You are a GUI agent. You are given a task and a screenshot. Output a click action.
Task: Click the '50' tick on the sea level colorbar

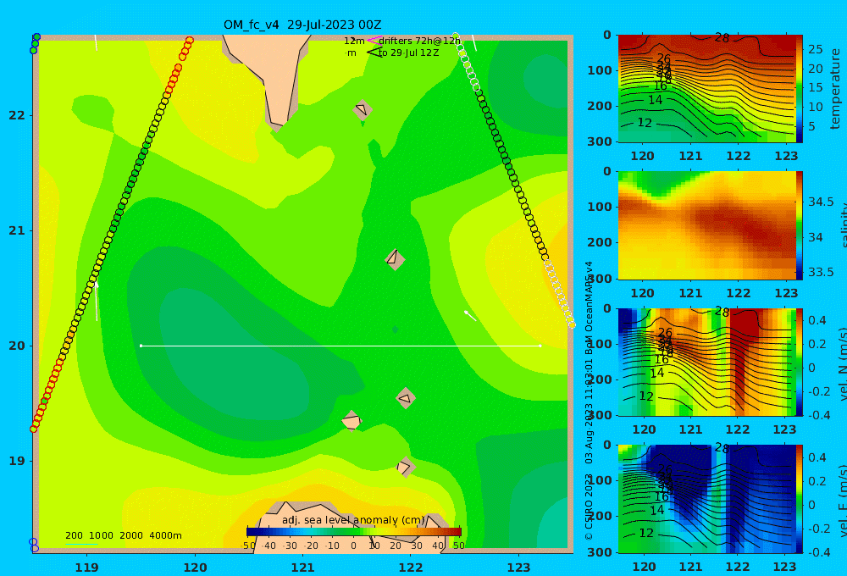coord(458,546)
